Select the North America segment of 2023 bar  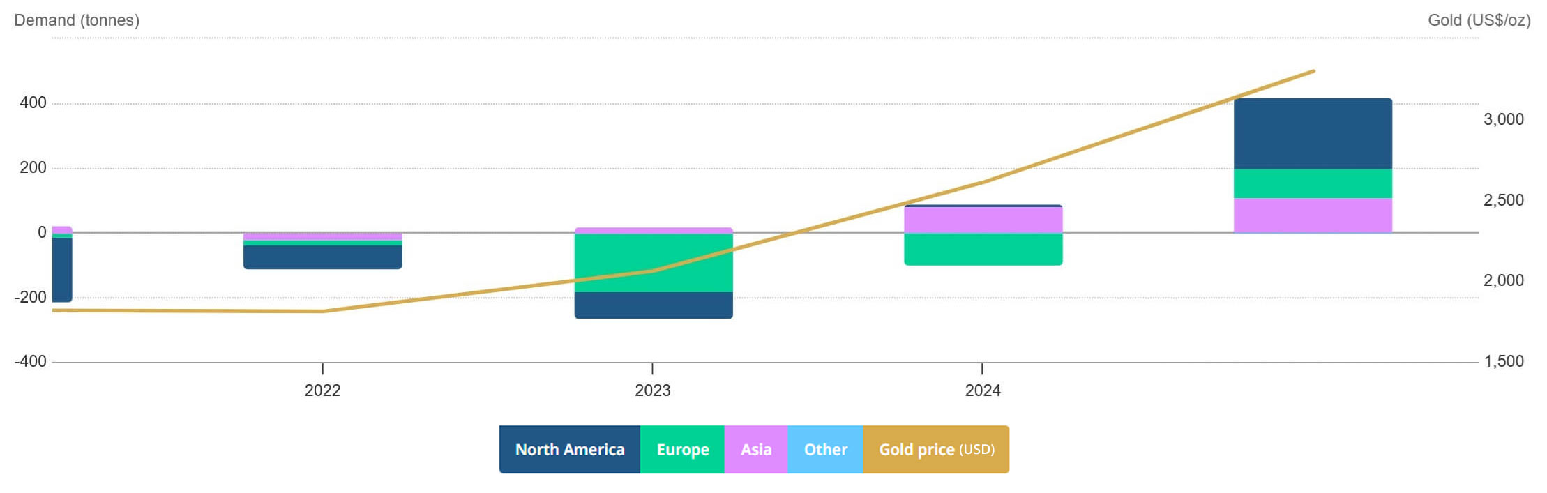point(654,305)
